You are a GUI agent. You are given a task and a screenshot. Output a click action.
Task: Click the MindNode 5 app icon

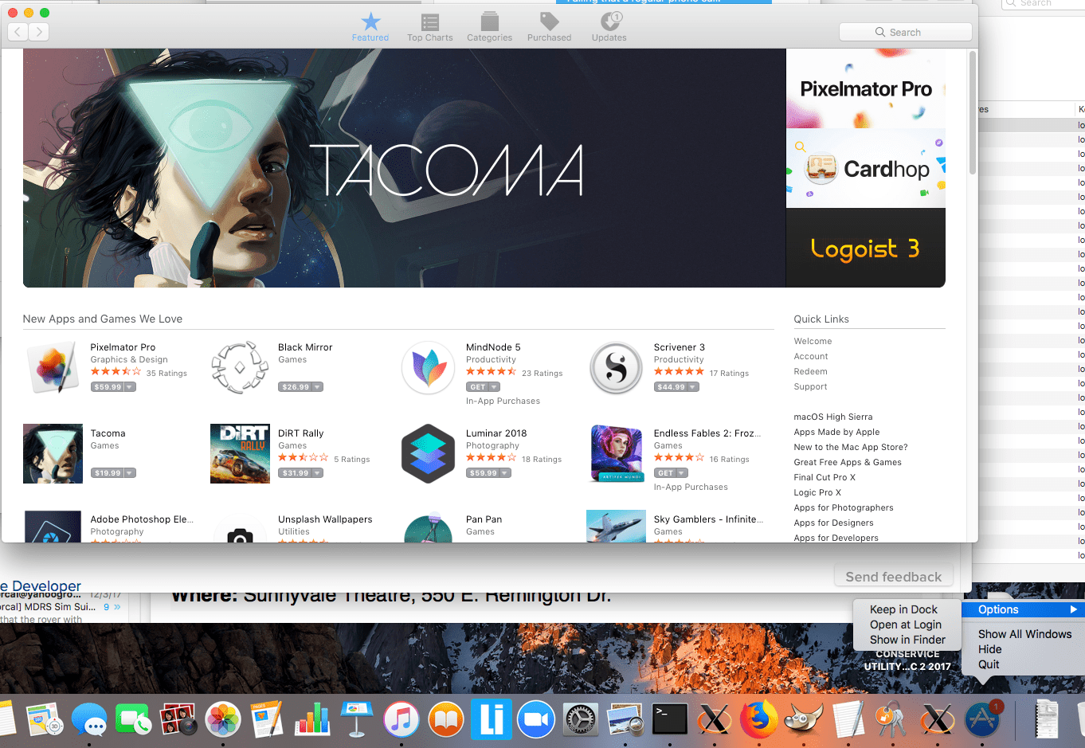(429, 368)
